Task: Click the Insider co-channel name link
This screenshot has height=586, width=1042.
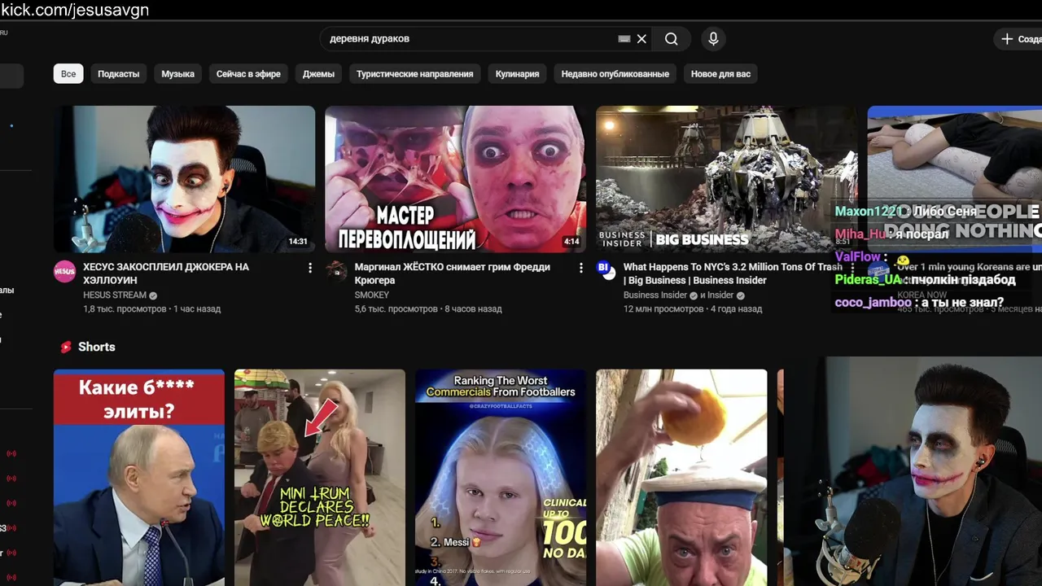Action: (x=720, y=295)
